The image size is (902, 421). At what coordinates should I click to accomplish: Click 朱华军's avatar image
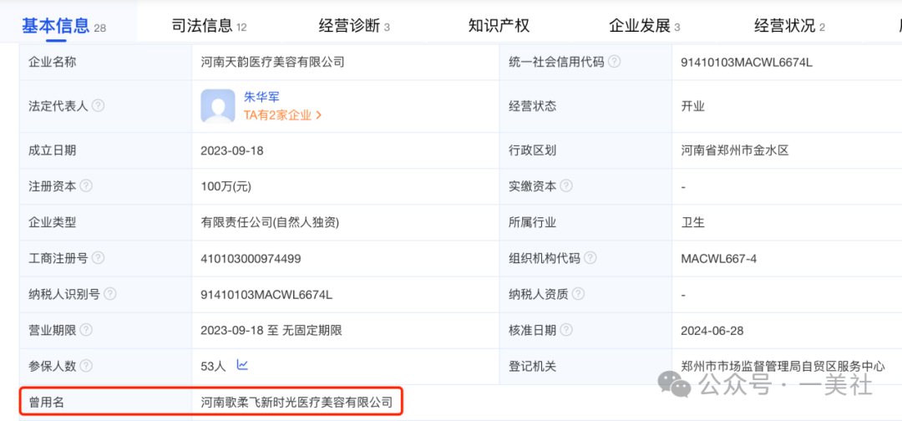[218, 106]
